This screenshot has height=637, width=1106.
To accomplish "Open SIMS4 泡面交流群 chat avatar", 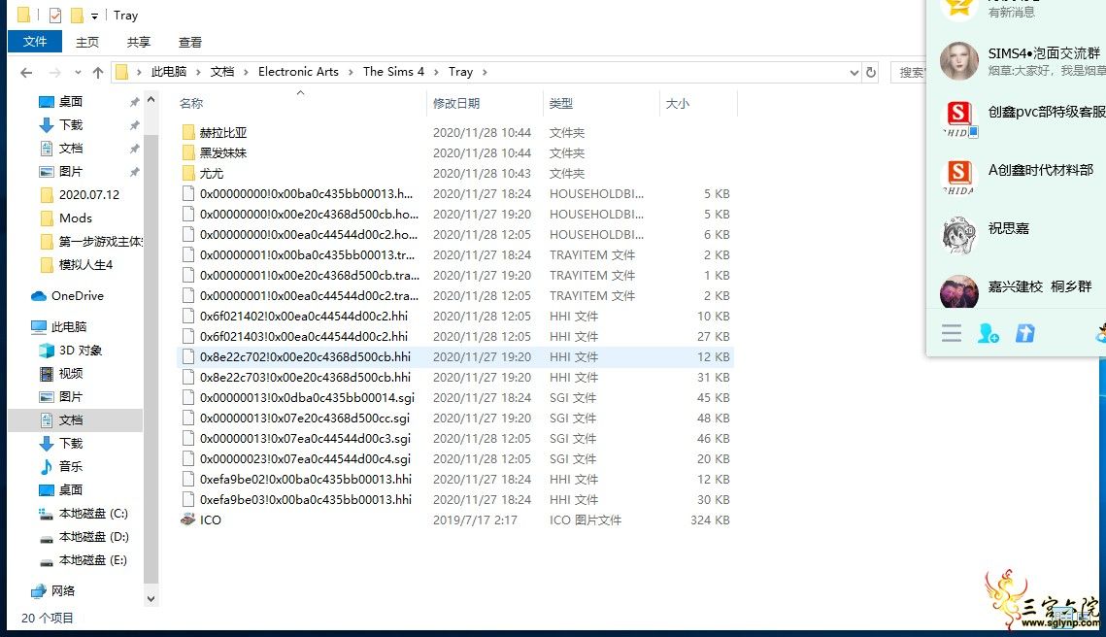I will pyautogui.click(x=959, y=60).
